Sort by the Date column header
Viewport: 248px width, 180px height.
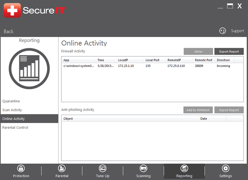pyautogui.click(x=212, y=119)
